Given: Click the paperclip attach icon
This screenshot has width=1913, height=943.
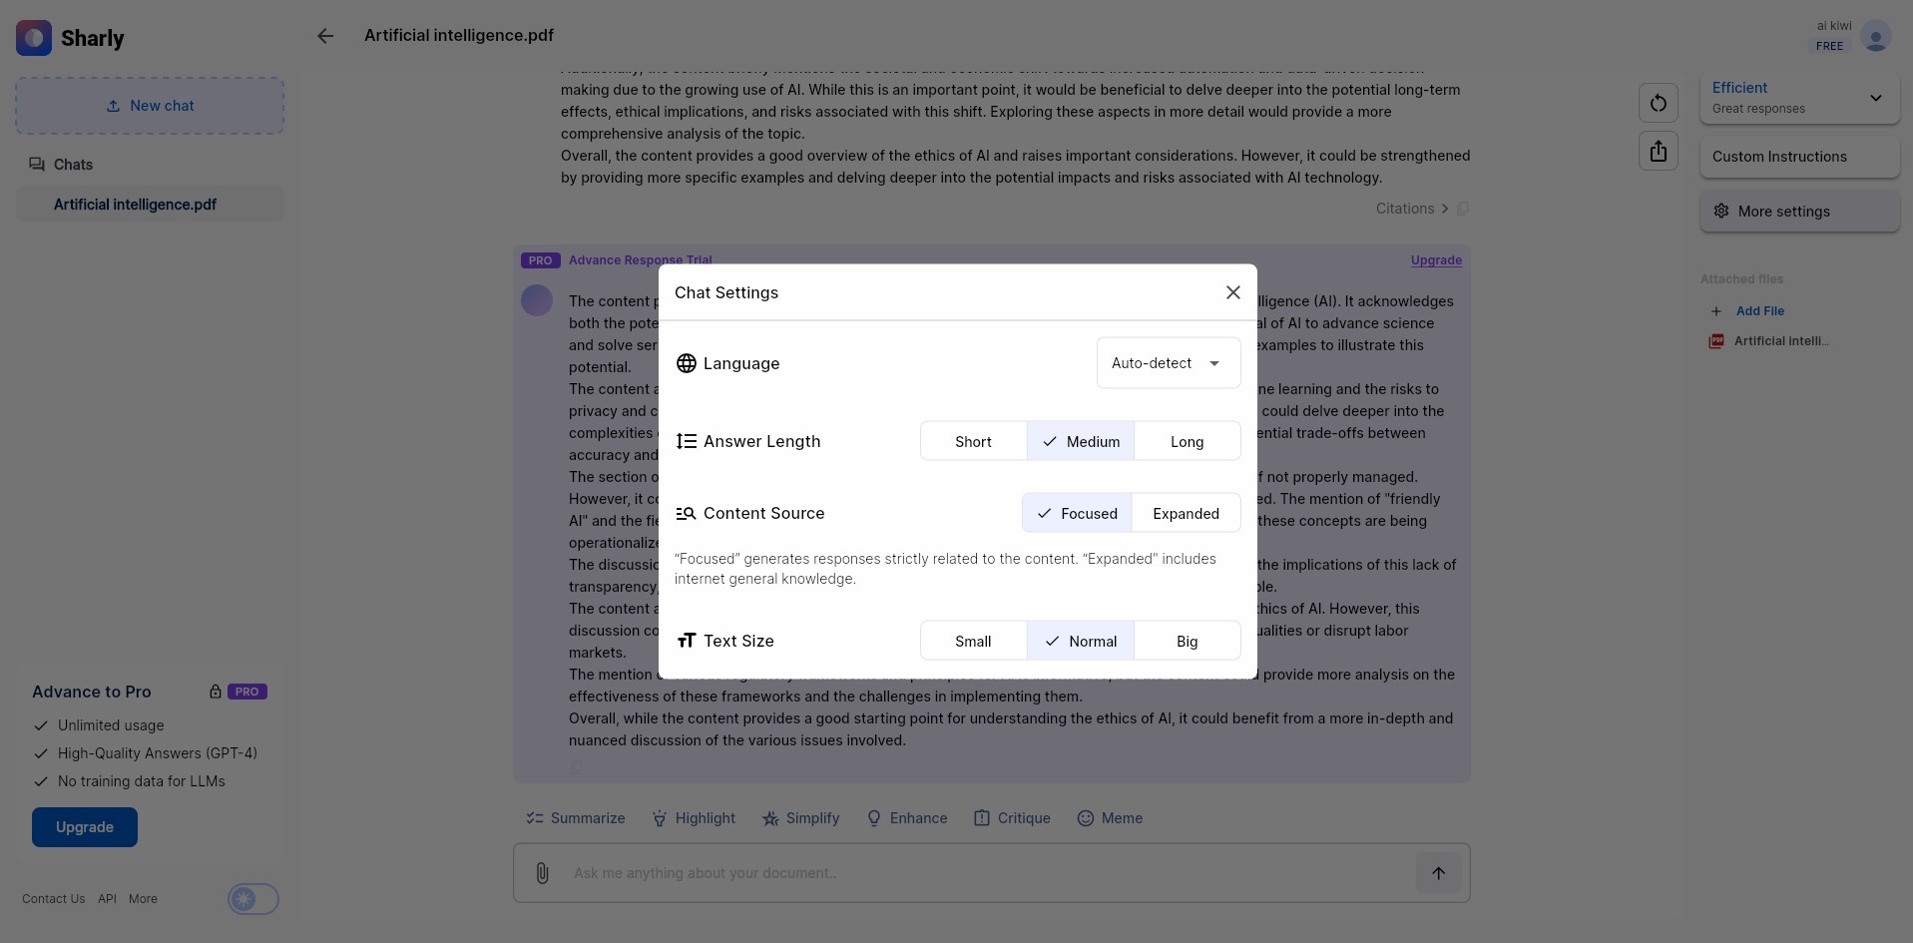Looking at the screenshot, I should pyautogui.click(x=542, y=873).
